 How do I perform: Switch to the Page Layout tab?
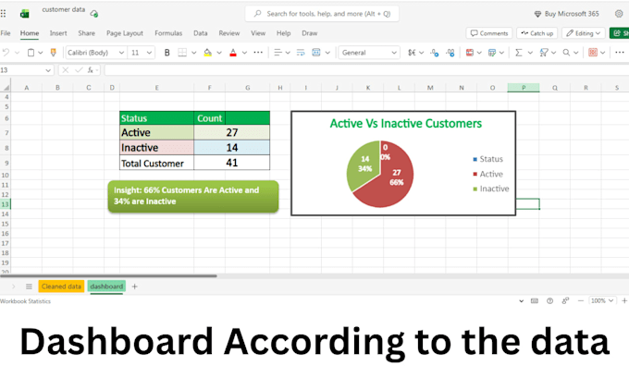click(x=125, y=33)
